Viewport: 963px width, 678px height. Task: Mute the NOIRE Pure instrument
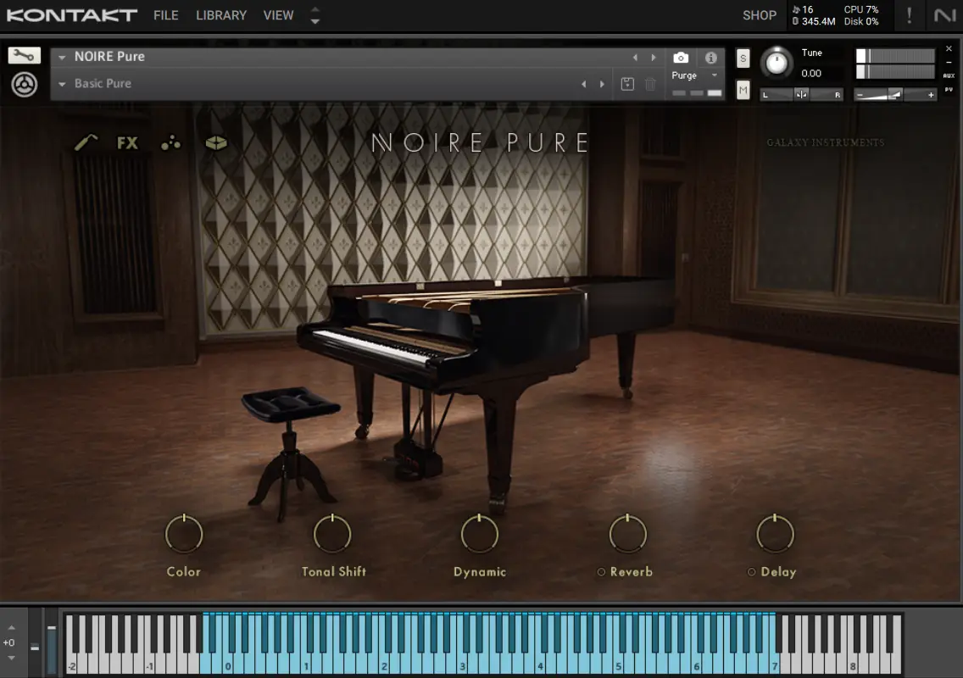tap(743, 90)
